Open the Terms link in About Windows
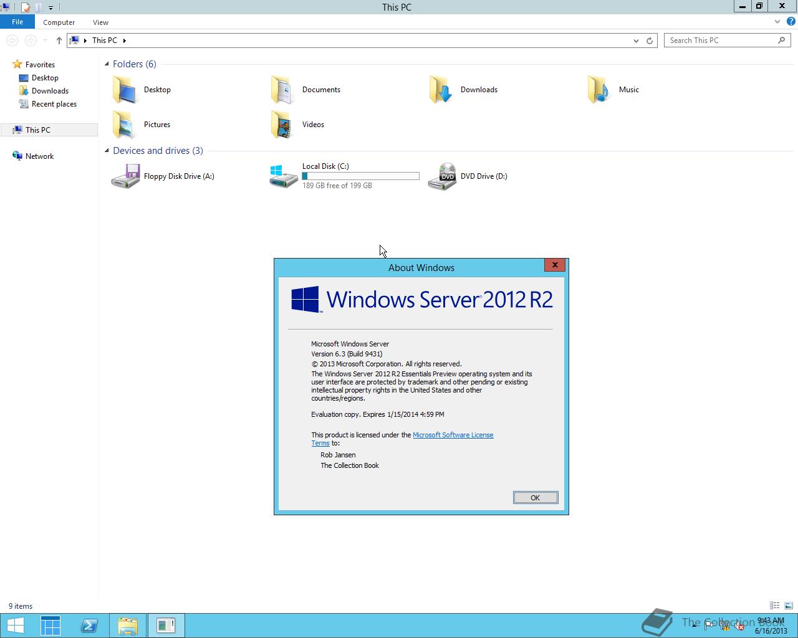Screen dimensions: 798x638 click(320, 443)
